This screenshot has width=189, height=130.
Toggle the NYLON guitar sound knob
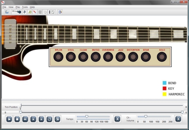[58, 57]
